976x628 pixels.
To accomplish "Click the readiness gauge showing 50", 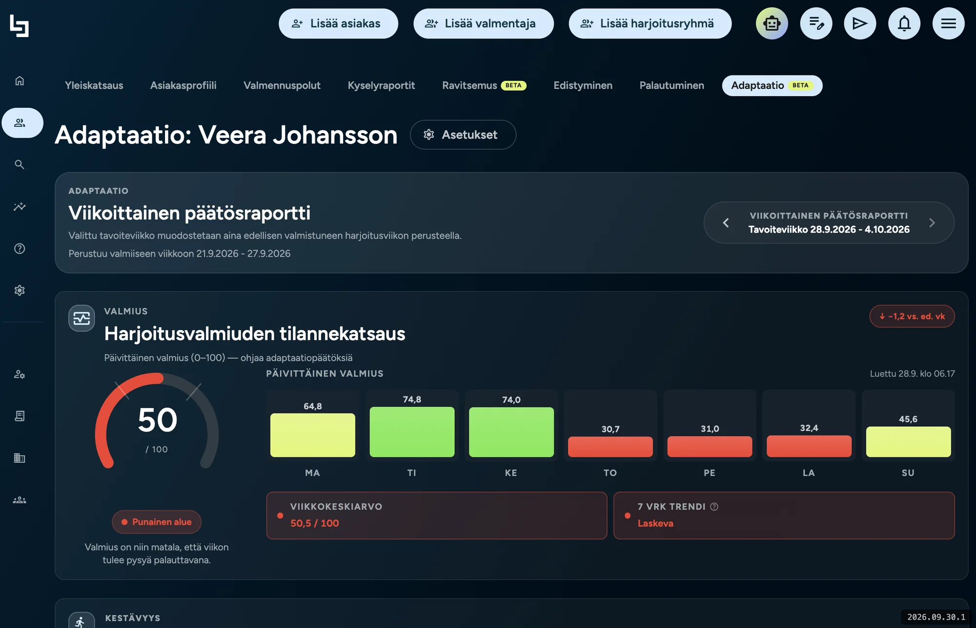I will [157, 422].
